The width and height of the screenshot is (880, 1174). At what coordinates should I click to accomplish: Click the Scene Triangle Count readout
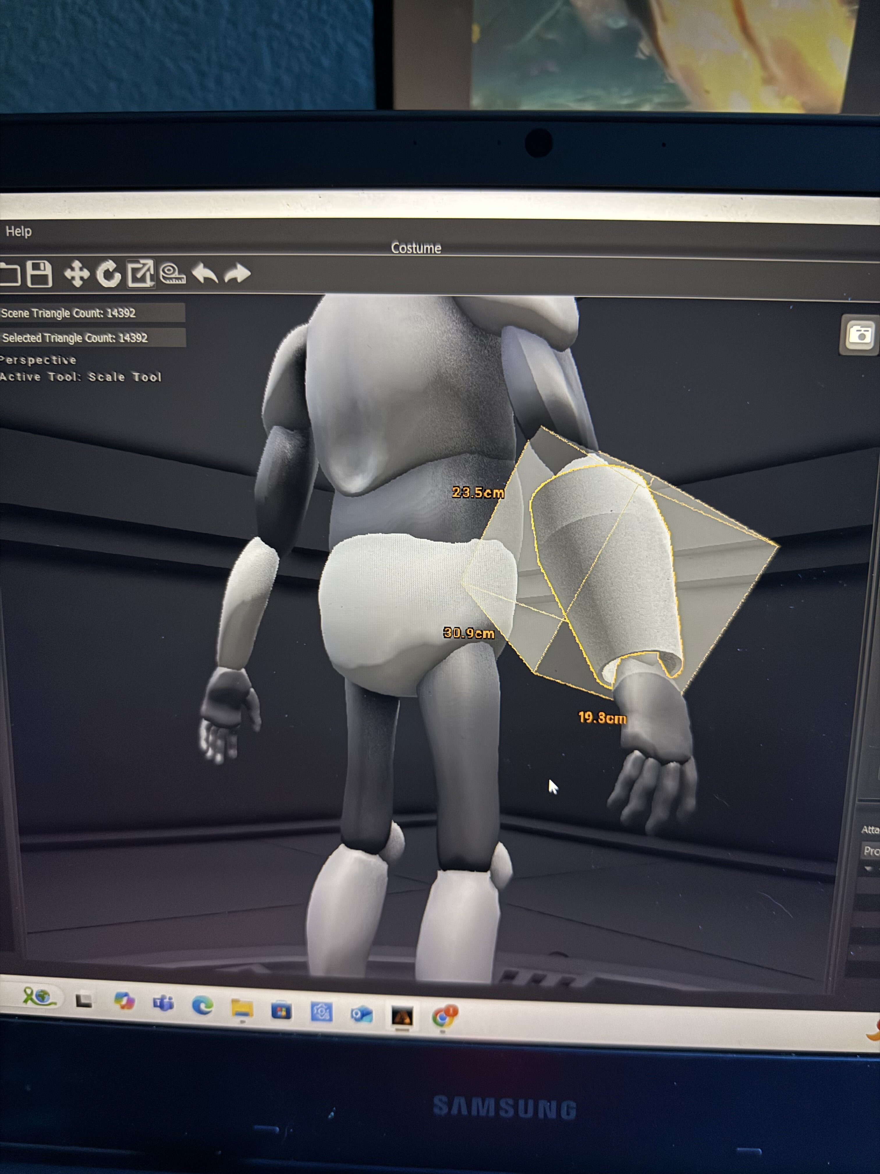pos(69,313)
